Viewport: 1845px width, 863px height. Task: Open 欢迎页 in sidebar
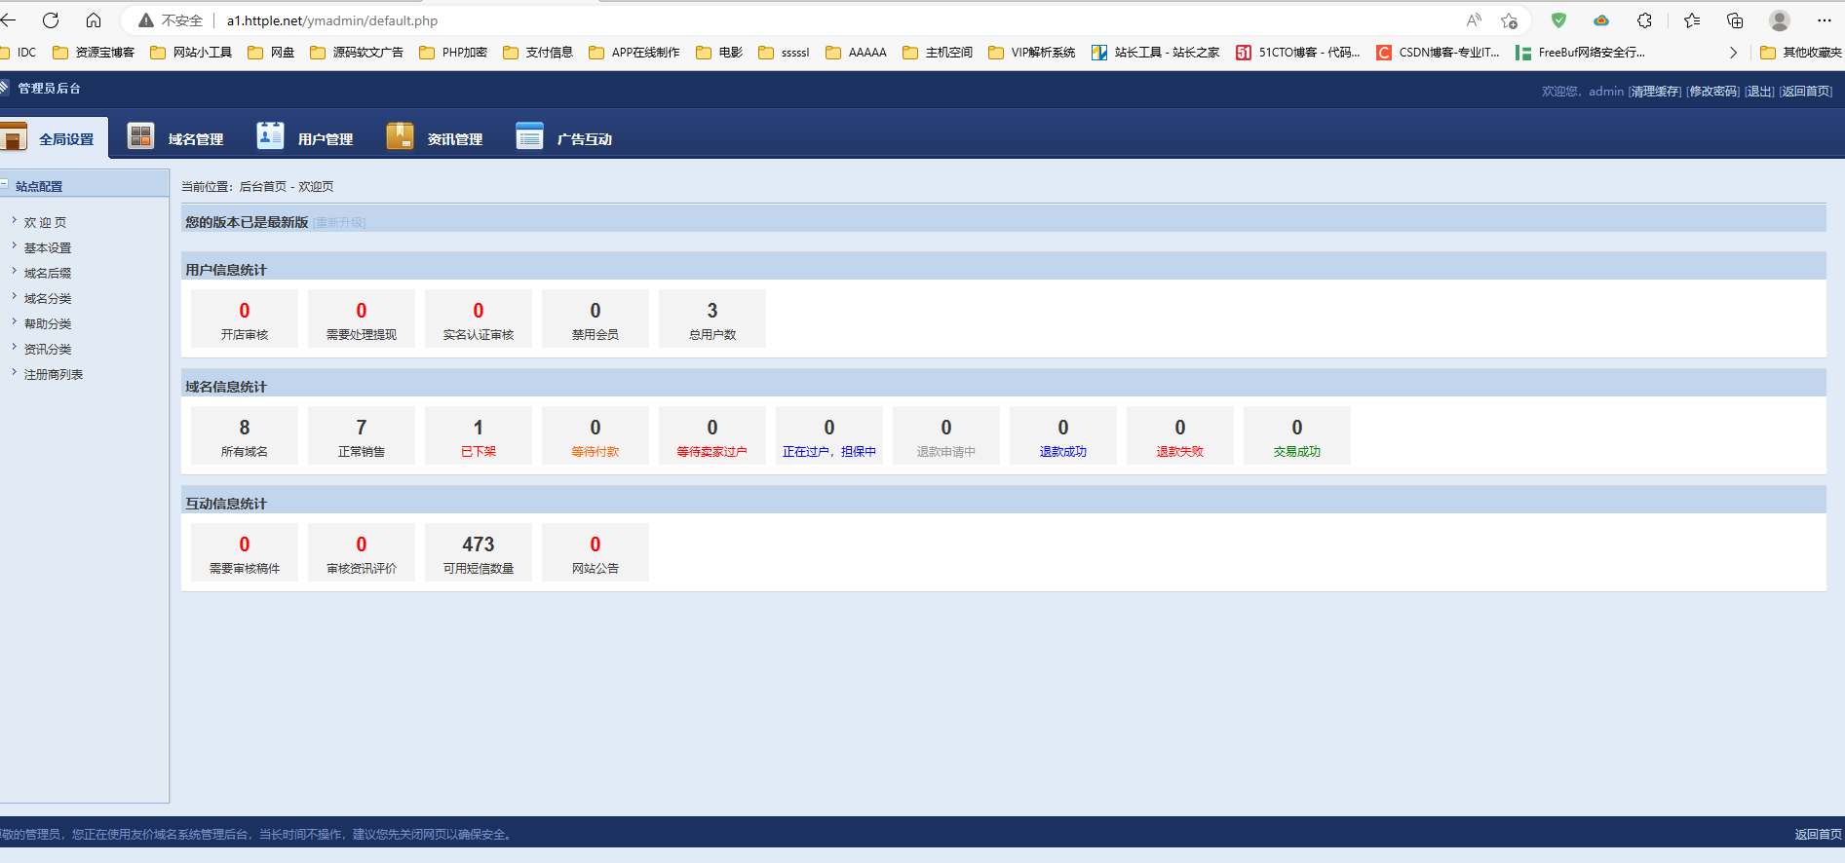click(x=46, y=223)
